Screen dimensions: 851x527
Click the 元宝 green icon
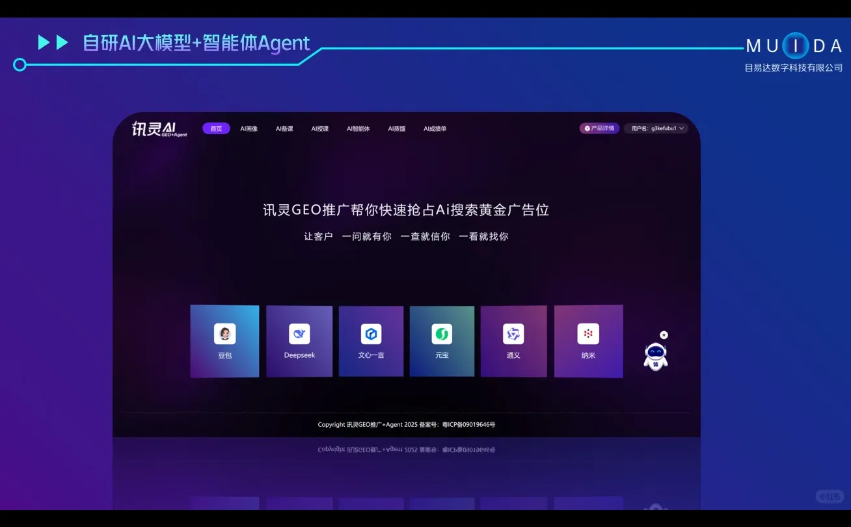pos(442,334)
